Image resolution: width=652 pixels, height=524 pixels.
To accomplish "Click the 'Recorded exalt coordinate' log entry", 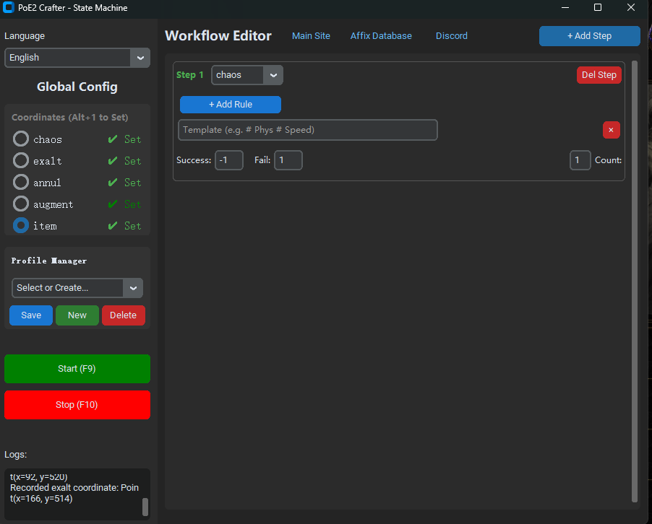I will coord(74,493).
